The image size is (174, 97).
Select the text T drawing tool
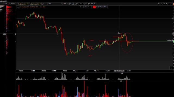pyautogui.click(x=89, y=7)
